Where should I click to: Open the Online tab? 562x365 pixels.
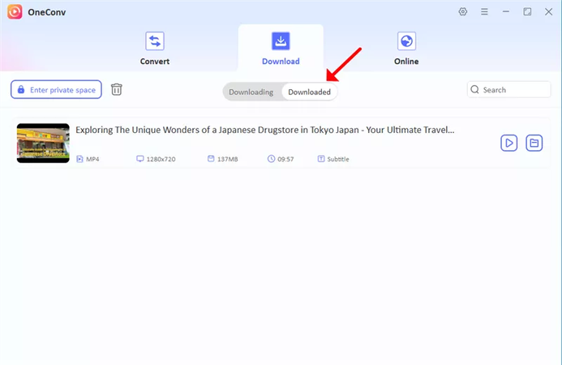pyautogui.click(x=406, y=49)
